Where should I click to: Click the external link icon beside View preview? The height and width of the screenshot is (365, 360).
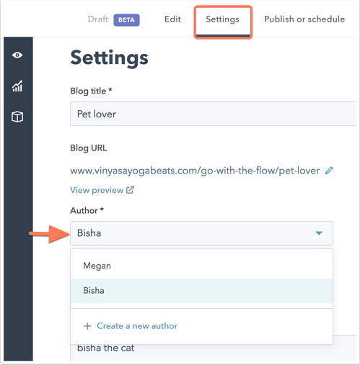(x=130, y=190)
